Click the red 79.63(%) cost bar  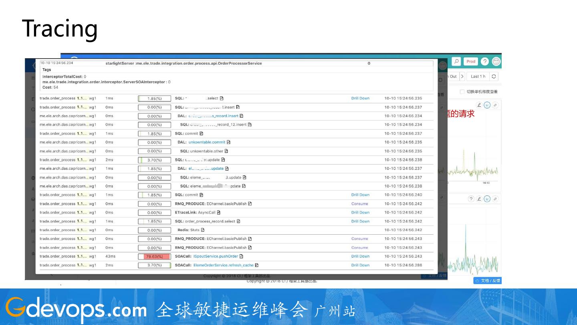click(154, 256)
